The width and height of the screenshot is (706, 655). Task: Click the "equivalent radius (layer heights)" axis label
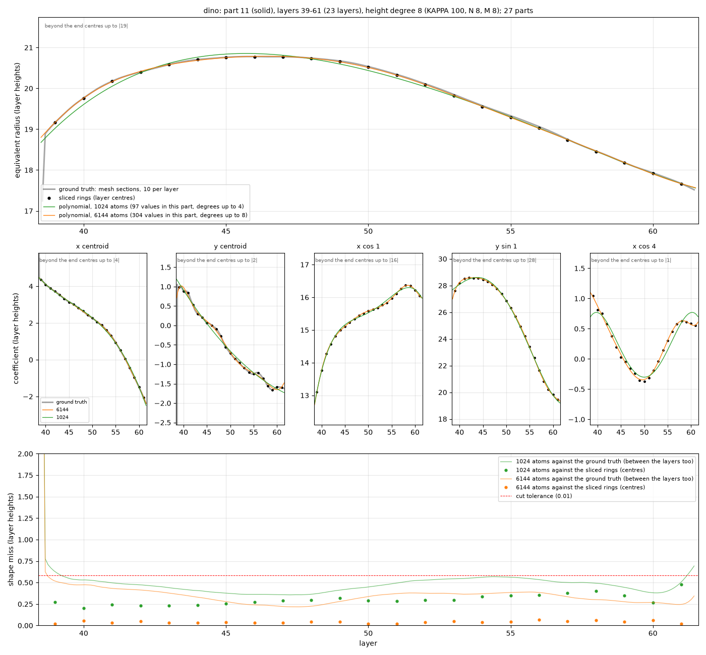pyautogui.click(x=18, y=120)
